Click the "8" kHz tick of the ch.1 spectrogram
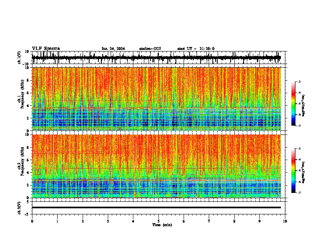This screenshot has width=321, height=248. 28,80
